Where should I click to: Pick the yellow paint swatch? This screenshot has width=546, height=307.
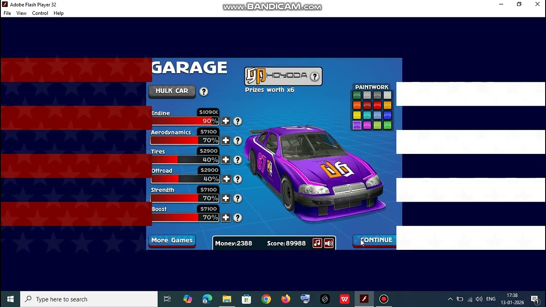(x=357, y=115)
